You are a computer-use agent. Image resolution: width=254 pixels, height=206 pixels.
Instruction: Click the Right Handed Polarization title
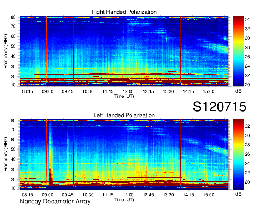(124, 12)
